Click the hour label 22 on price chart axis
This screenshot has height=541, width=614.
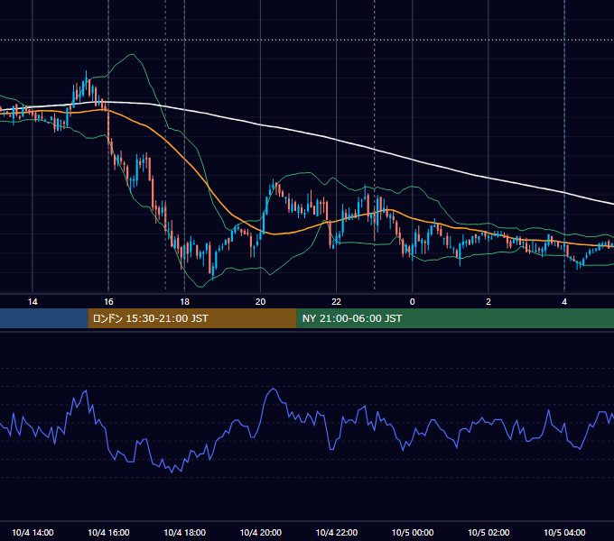coord(337,302)
